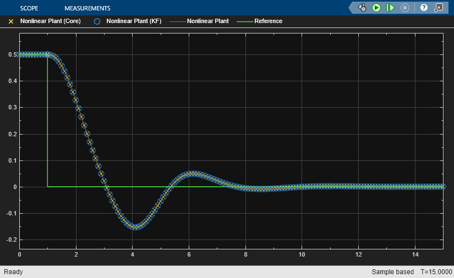Click the -0.2 y-axis tick label
The image size is (454, 278).
click(x=12, y=240)
